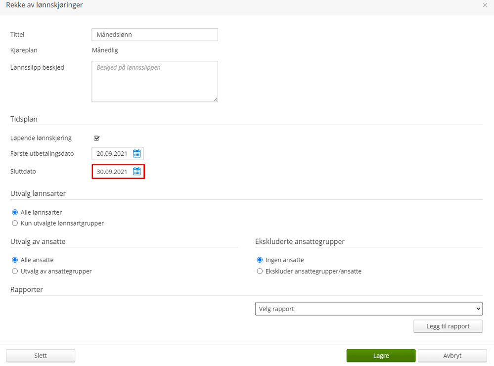Select Alle lønnsarter radio option
This screenshot has width=494, height=366.
(x=15, y=212)
